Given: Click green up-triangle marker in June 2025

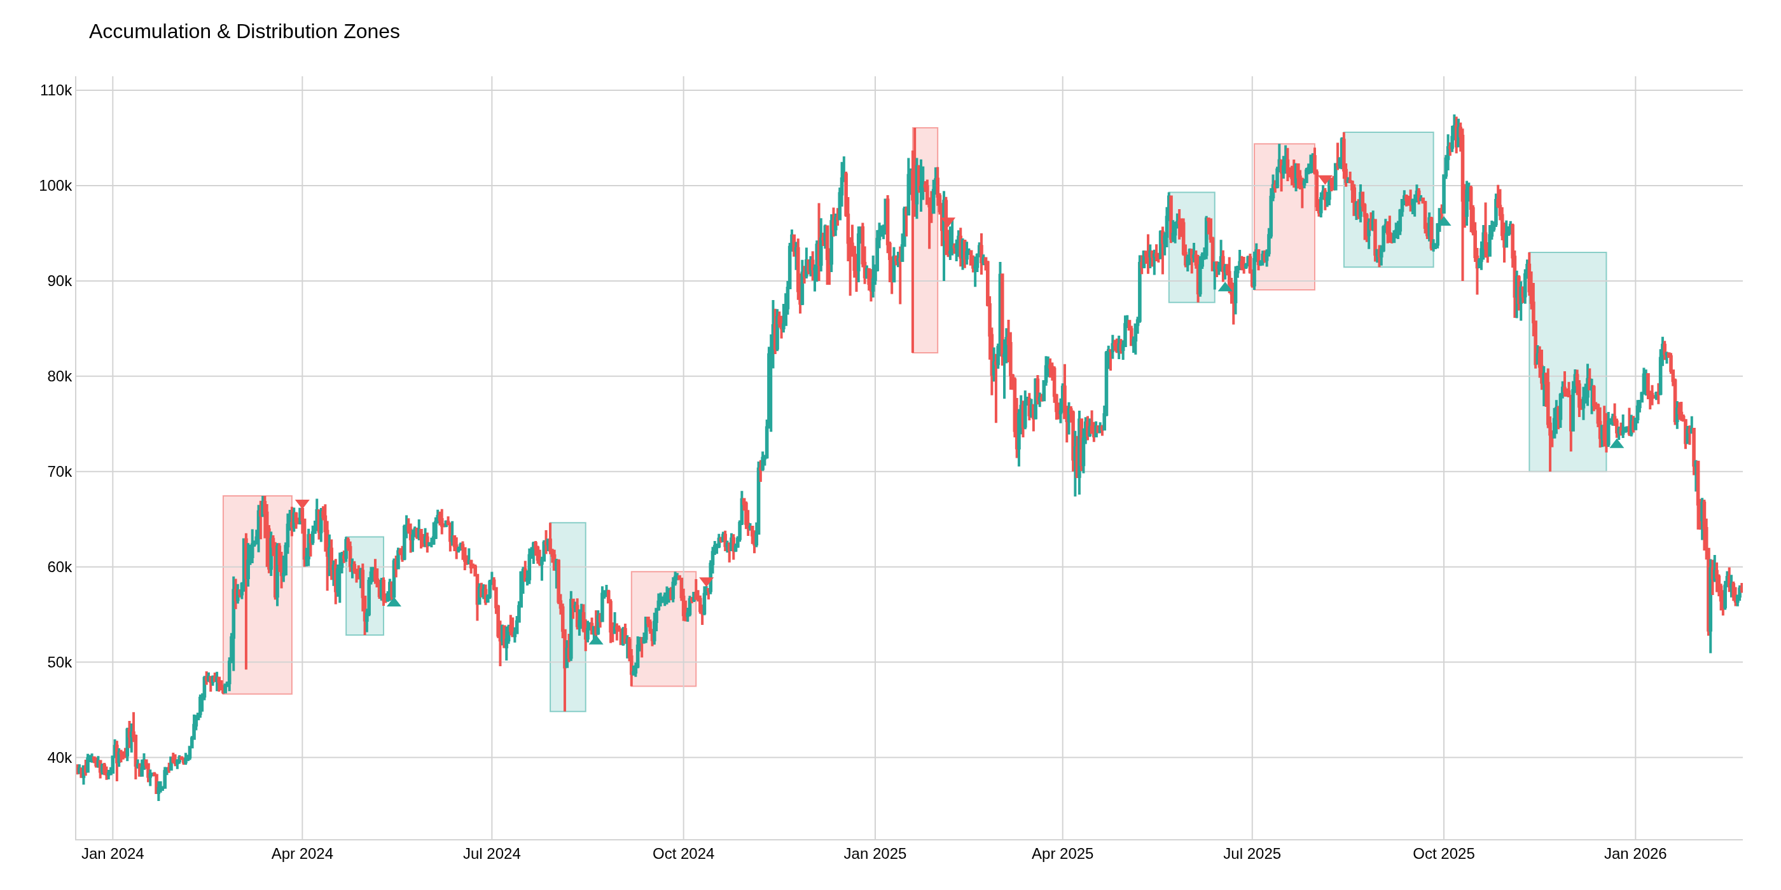Looking at the screenshot, I should [x=1225, y=287].
